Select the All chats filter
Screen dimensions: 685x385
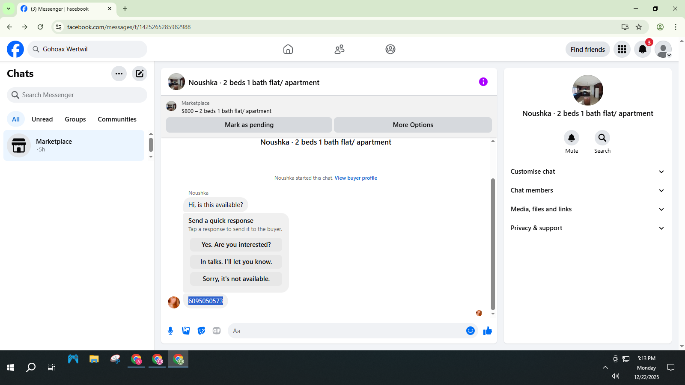click(16, 119)
